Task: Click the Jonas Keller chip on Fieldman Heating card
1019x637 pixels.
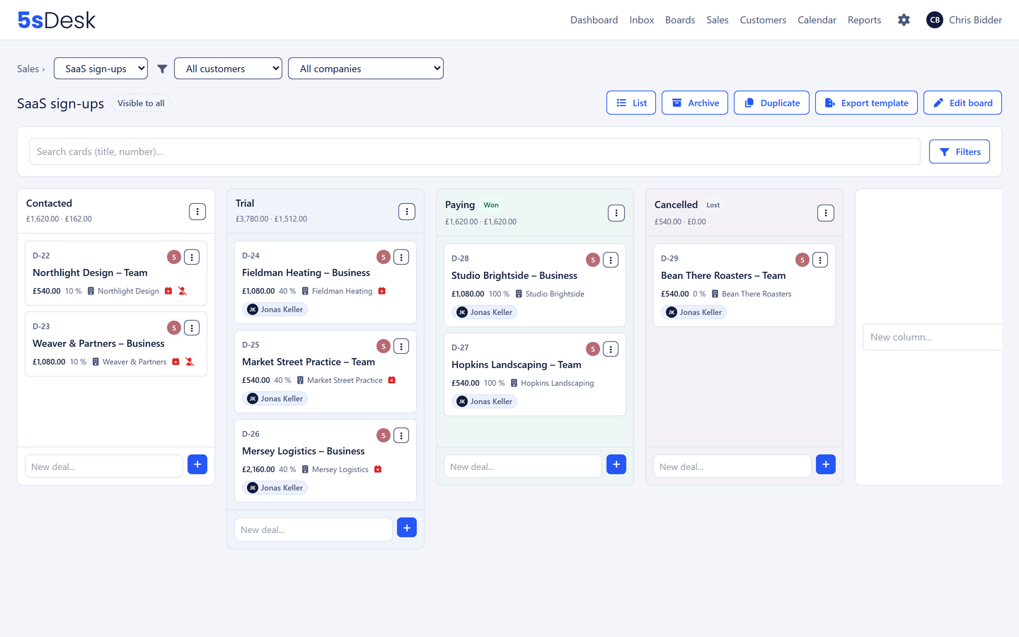Action: coord(275,309)
